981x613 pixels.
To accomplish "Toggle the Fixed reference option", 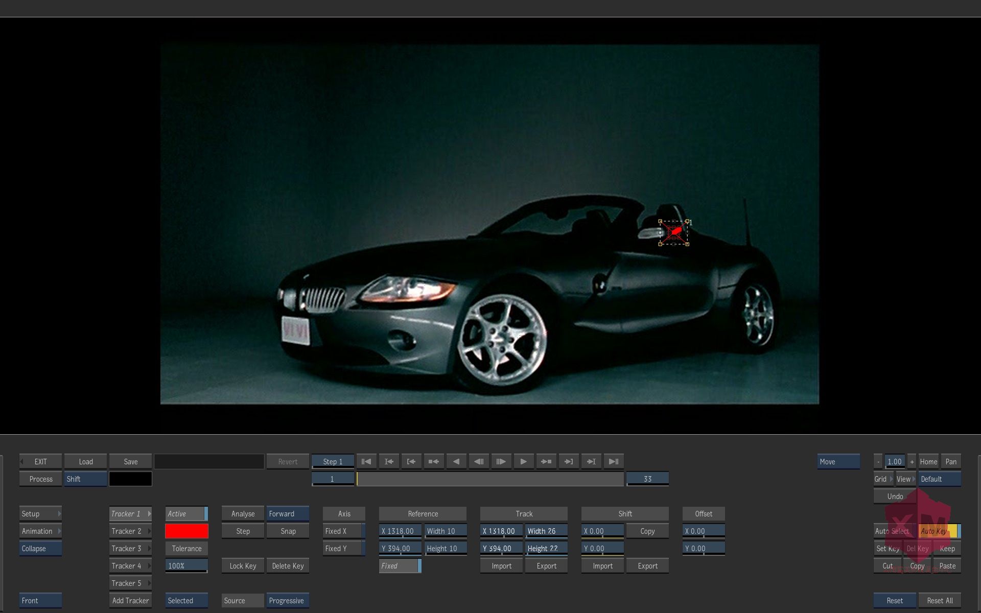I will pyautogui.click(x=400, y=565).
